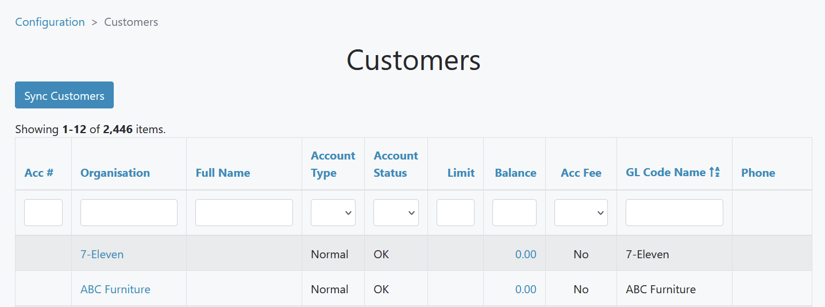Sort by the Full Name column header

223,173
